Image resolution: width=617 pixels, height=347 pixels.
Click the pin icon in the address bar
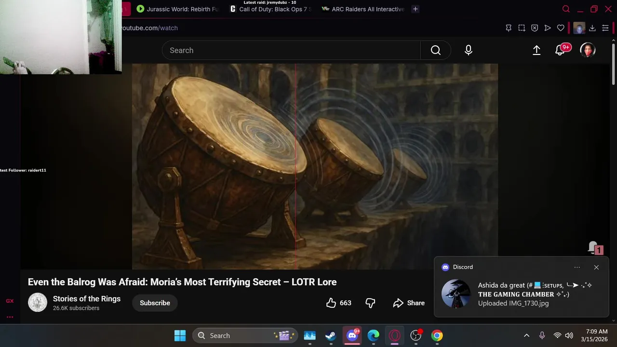pyautogui.click(x=509, y=28)
